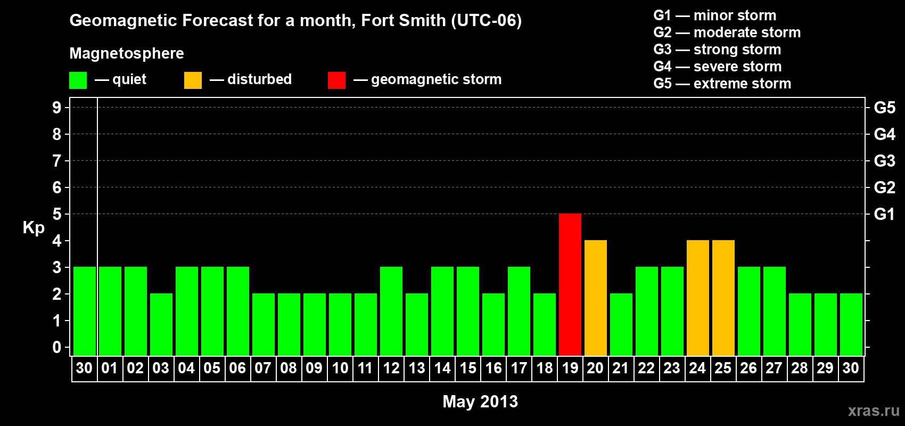Click the 'quiet' legend label
The height and width of the screenshot is (426, 905).
click(x=129, y=79)
